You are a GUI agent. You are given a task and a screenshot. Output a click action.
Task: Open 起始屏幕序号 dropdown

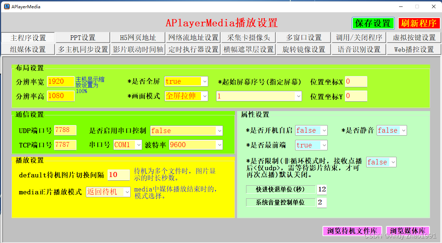tap(259, 96)
